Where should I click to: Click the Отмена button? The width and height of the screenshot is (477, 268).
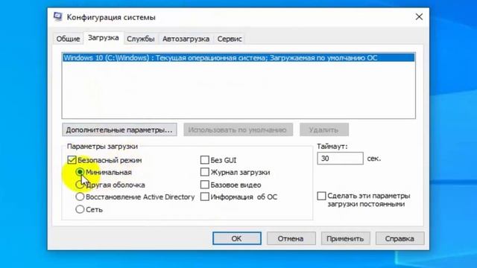tap(291, 238)
